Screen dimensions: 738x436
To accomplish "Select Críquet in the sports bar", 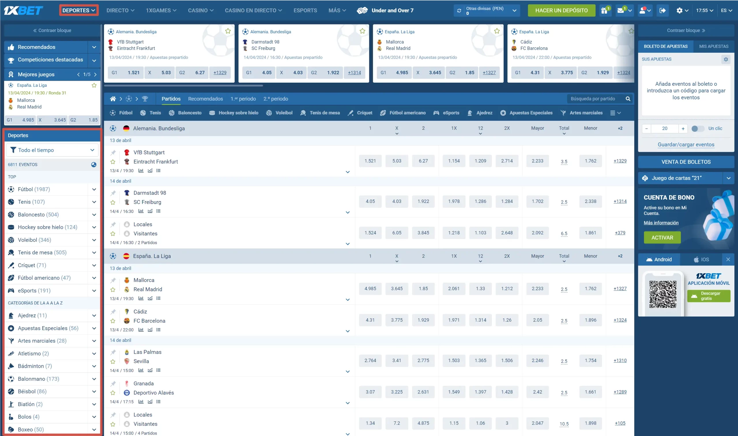I will click(x=360, y=113).
